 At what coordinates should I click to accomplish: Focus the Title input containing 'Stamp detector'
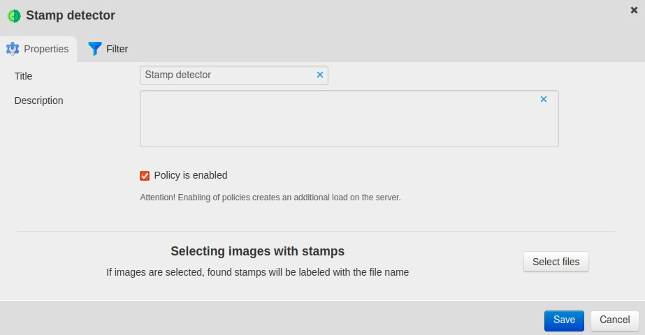(227, 75)
